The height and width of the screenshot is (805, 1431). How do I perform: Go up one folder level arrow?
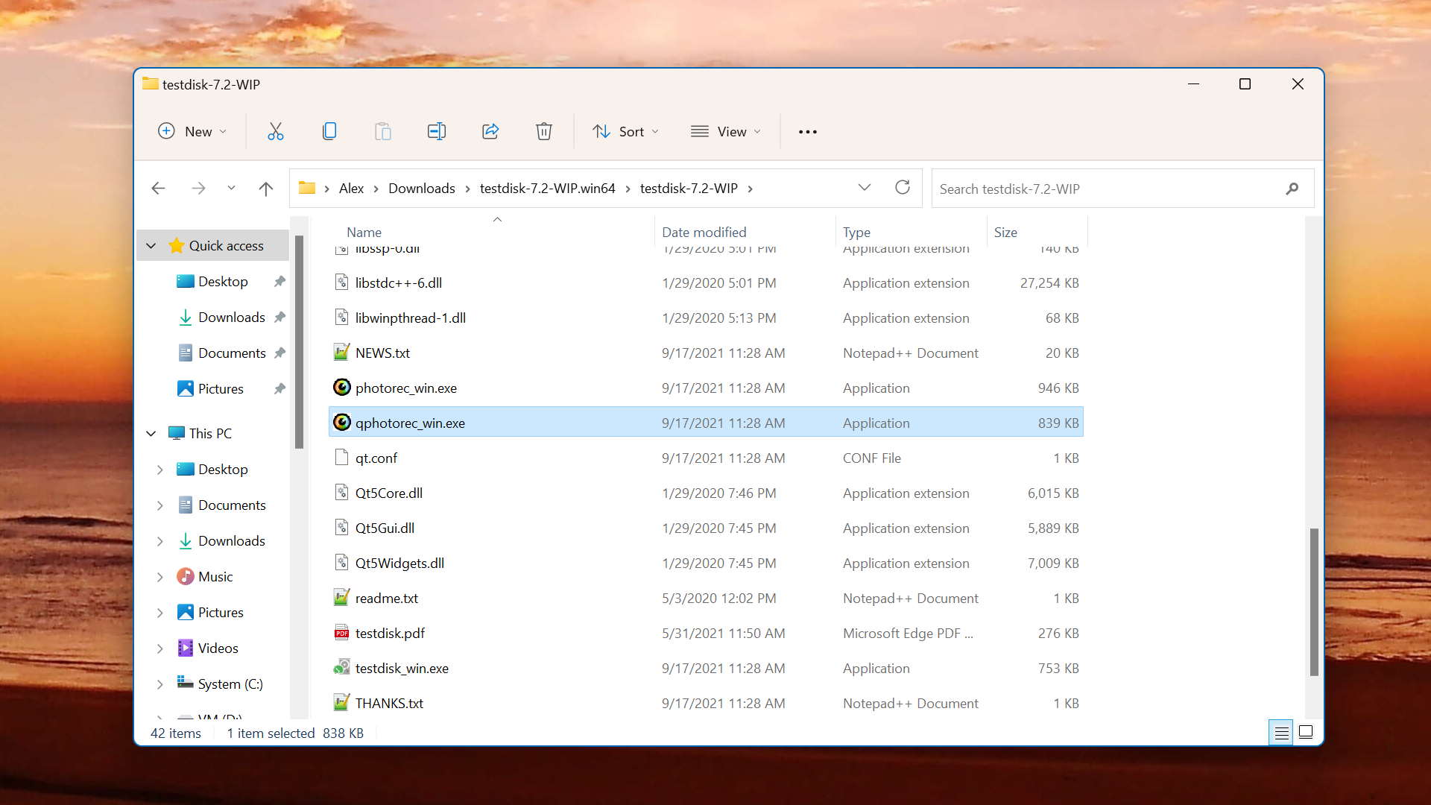(265, 189)
